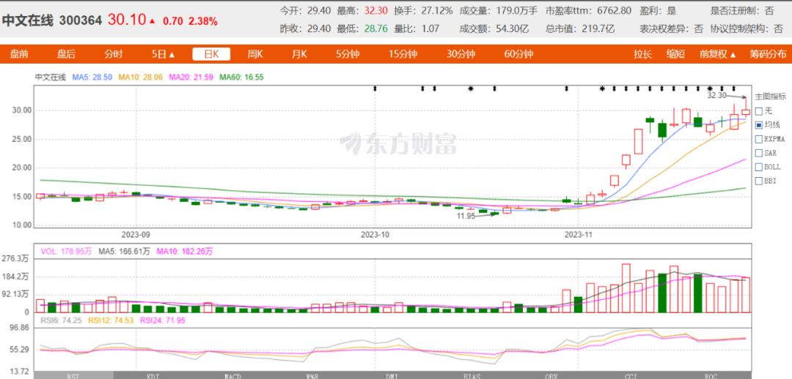Select the ROC sub-indicator tab
Viewport: 792px width, 379px height.
[711, 375]
